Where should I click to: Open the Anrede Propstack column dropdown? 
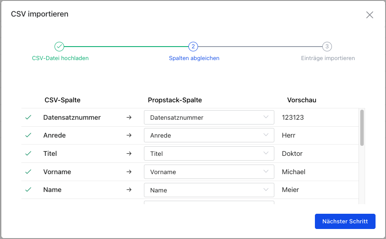coord(209,135)
